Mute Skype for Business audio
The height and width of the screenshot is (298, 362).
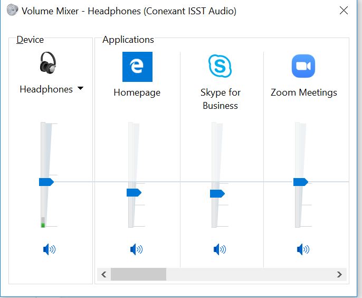220,249
